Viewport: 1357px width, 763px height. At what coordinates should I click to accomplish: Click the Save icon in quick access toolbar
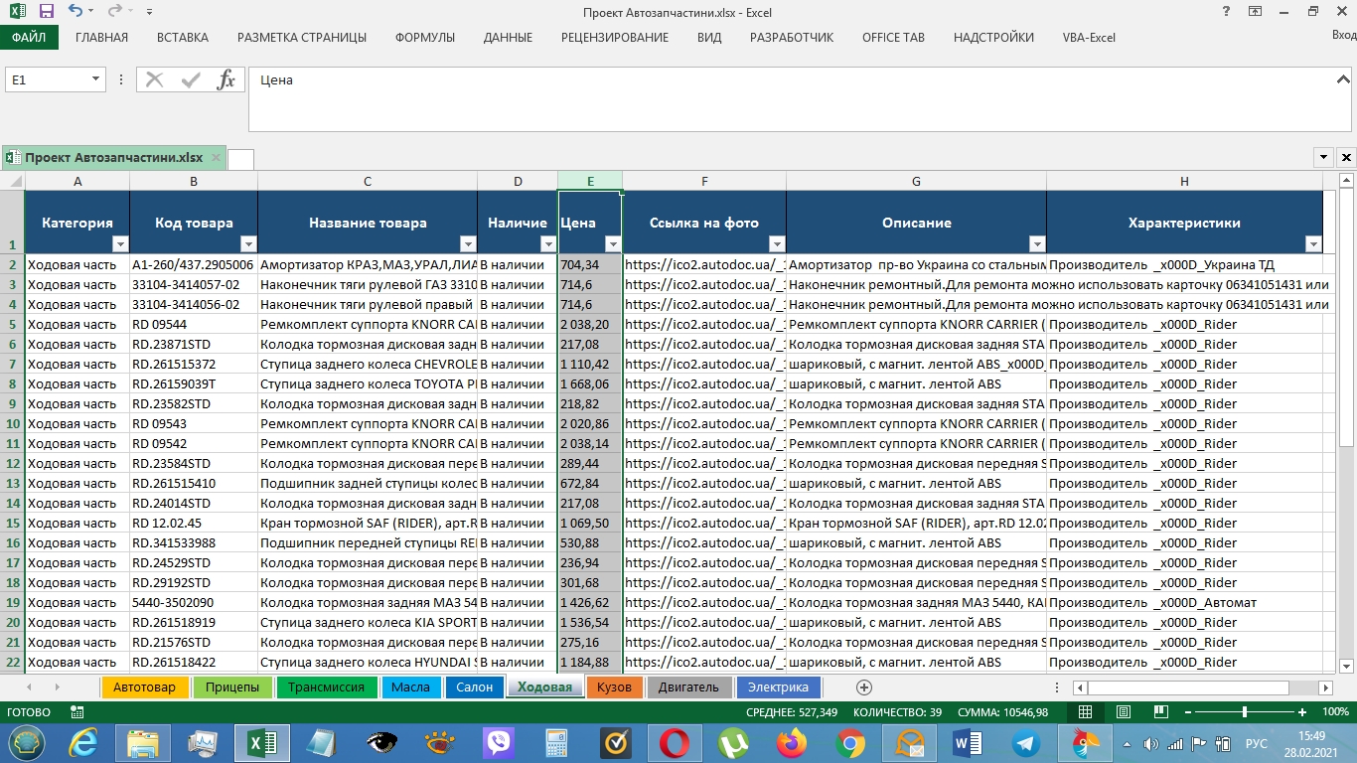(46, 12)
